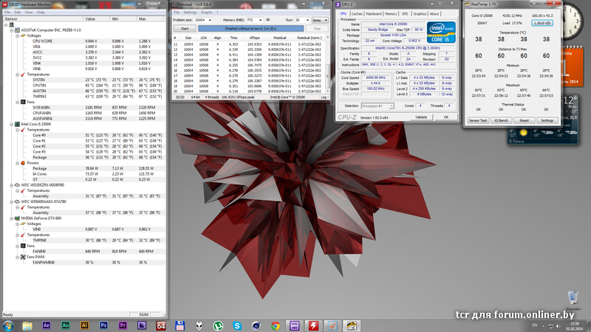Click the Intel Core i5 2500K chip icon
Image resolution: width=591 pixels, height=332 pixels.
tap(17, 124)
